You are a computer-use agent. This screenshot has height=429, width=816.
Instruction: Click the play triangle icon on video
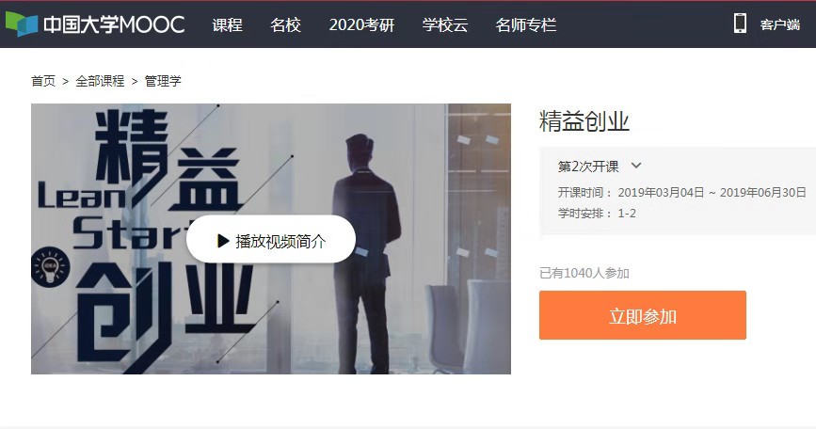click(223, 241)
